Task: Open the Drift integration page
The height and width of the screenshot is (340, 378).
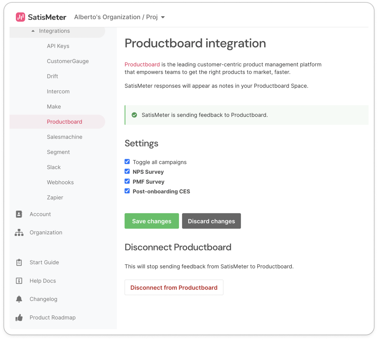Action: click(52, 76)
